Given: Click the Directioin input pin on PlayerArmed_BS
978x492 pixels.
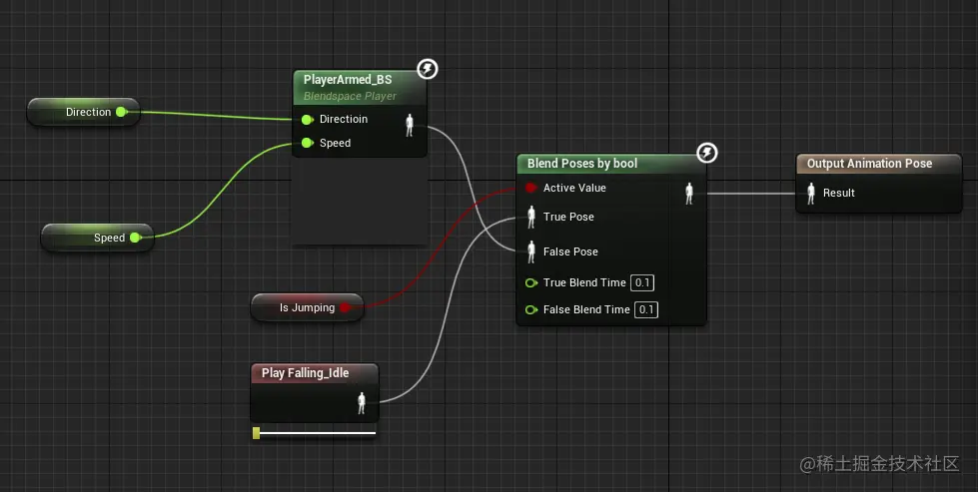Looking at the screenshot, I should pyautogui.click(x=307, y=119).
